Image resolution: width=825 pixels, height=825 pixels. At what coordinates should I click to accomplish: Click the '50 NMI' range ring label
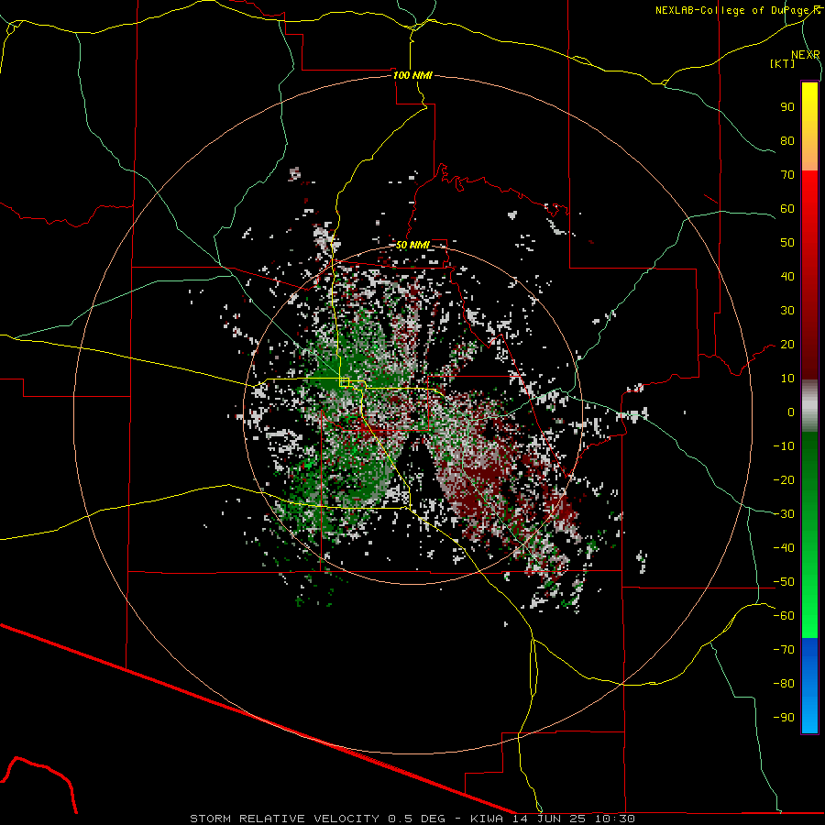click(412, 245)
